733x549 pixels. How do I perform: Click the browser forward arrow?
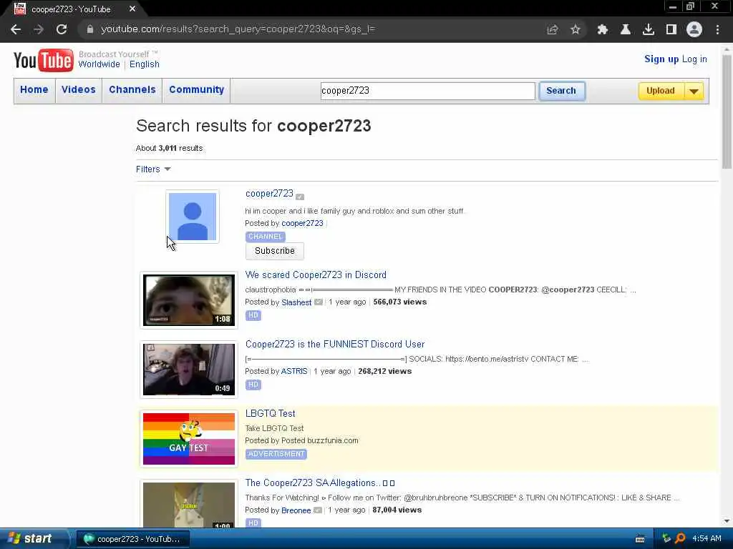tap(39, 29)
